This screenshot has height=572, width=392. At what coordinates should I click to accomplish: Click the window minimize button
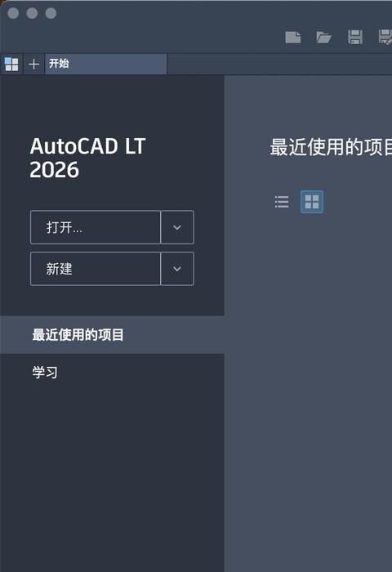32,13
